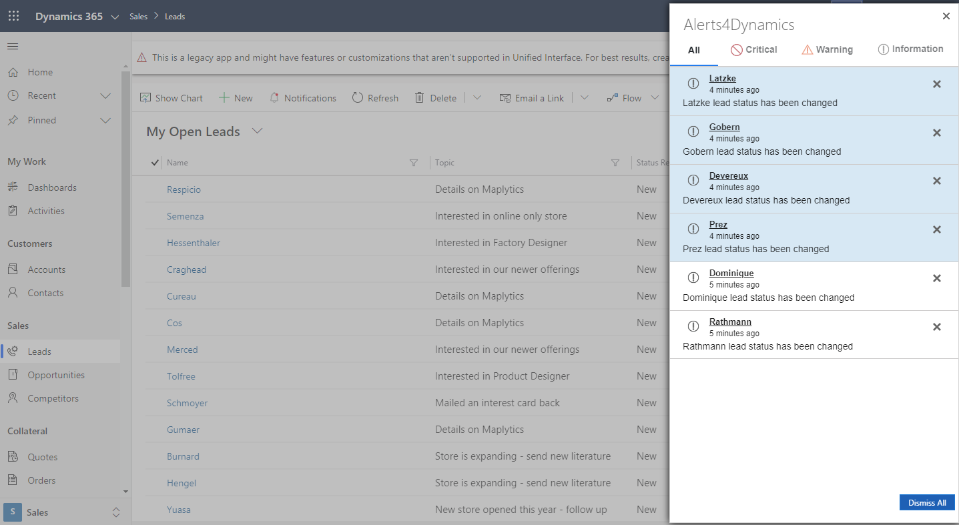Click the Delete trash icon
Screen dimensions: 959x525
(x=420, y=98)
